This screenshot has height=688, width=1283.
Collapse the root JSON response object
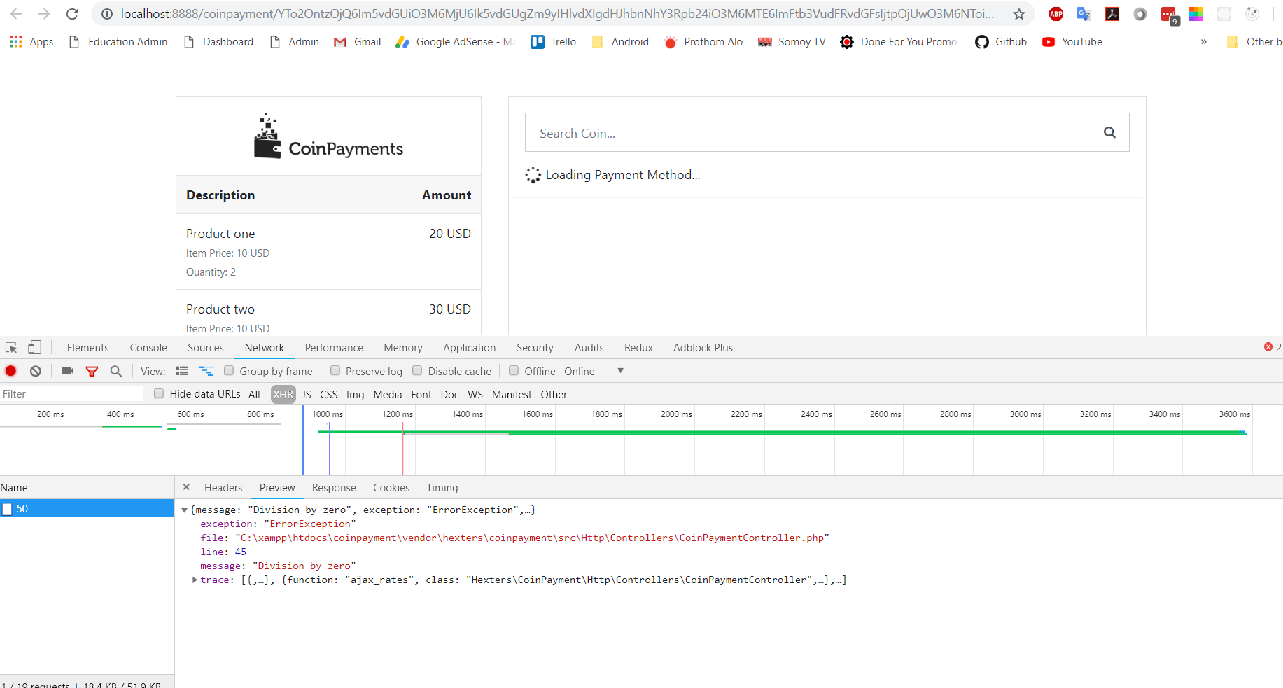click(184, 510)
